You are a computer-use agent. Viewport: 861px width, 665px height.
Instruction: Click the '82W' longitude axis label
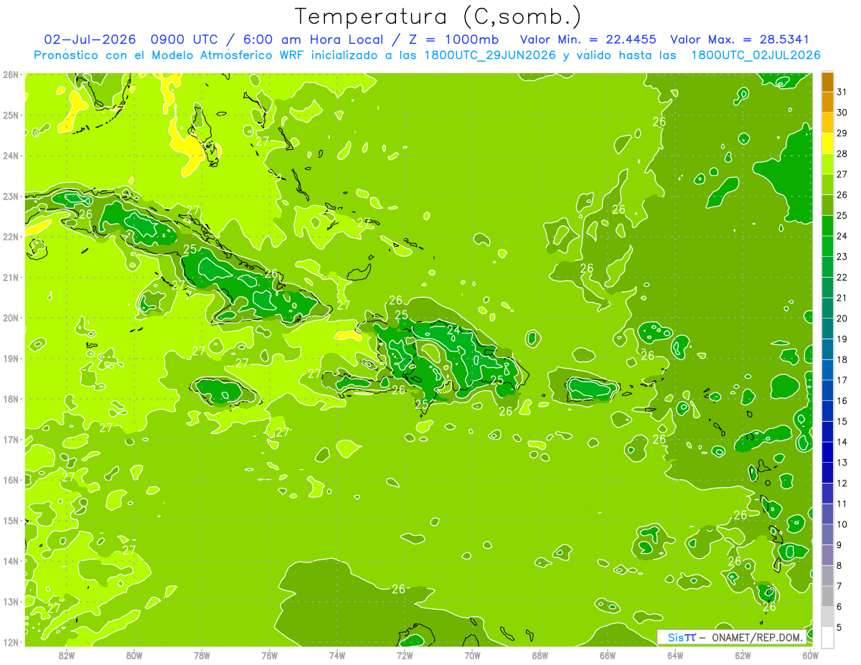click(x=66, y=655)
